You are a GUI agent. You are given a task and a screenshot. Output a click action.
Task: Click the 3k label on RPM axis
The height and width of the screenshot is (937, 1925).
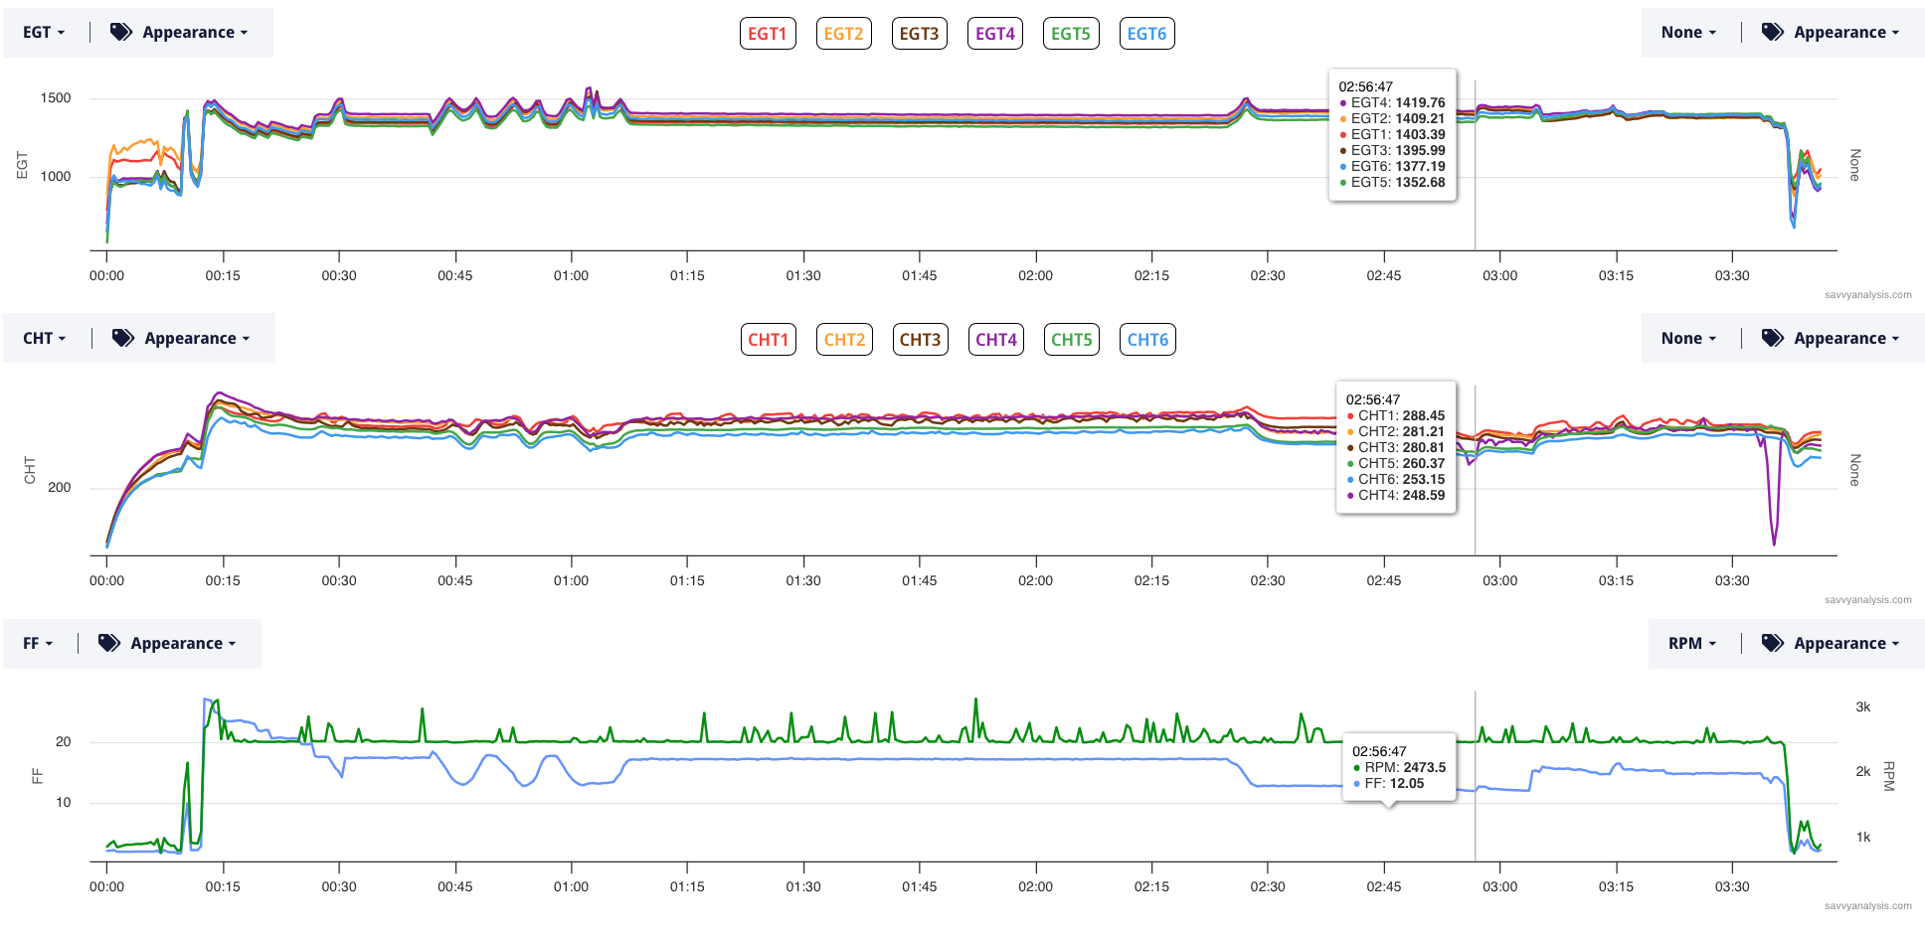click(x=1863, y=707)
